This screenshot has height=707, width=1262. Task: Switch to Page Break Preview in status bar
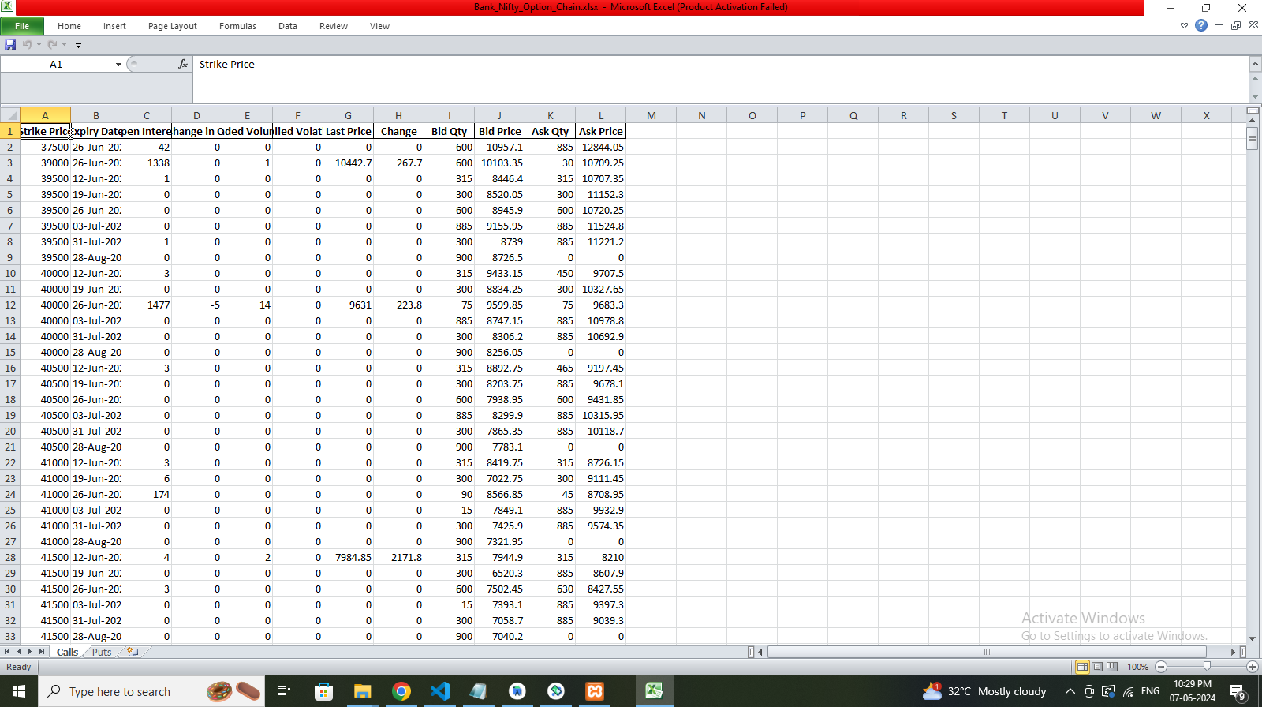tap(1112, 667)
